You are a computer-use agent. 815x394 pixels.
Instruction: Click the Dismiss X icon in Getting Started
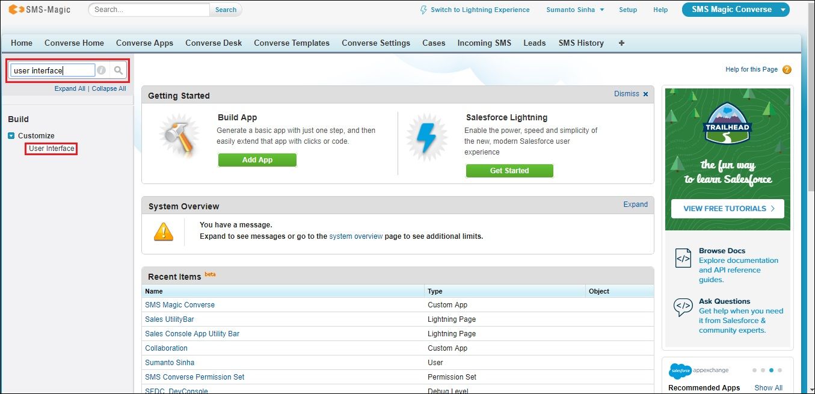[646, 94]
